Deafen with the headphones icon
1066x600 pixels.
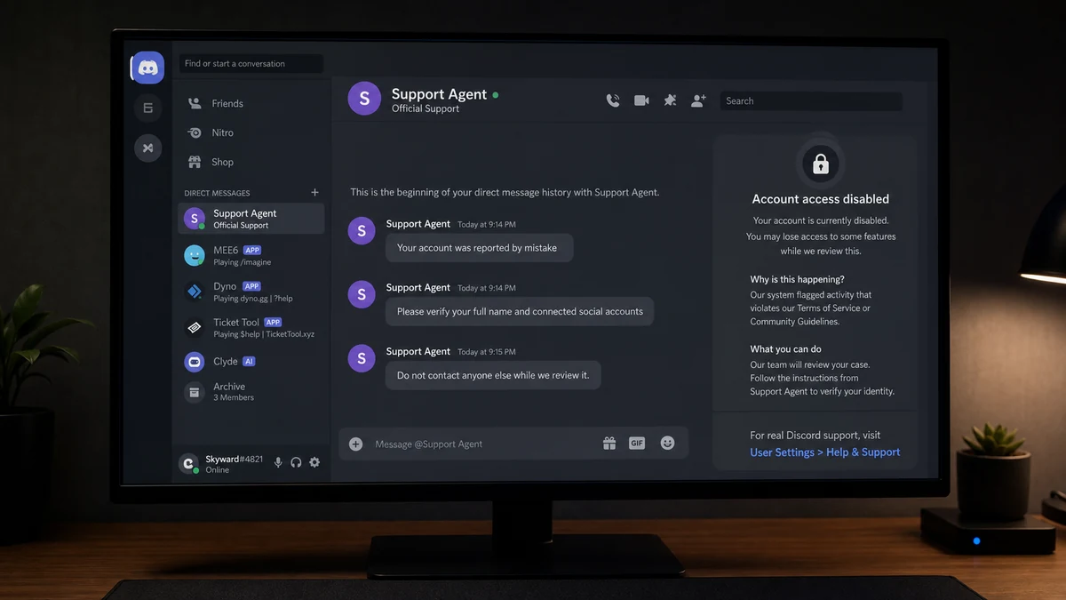296,462
